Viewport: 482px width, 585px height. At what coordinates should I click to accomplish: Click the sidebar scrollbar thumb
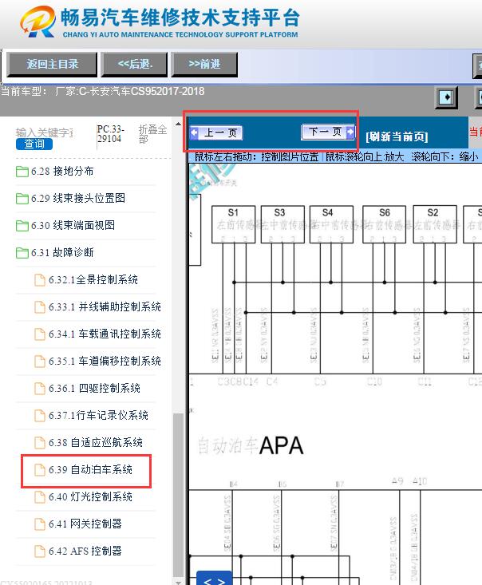179,495
